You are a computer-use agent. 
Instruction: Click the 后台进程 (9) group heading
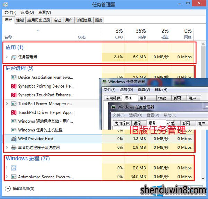coord(19,68)
